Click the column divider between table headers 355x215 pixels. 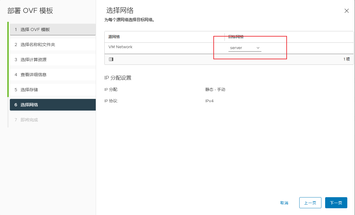(224, 37)
